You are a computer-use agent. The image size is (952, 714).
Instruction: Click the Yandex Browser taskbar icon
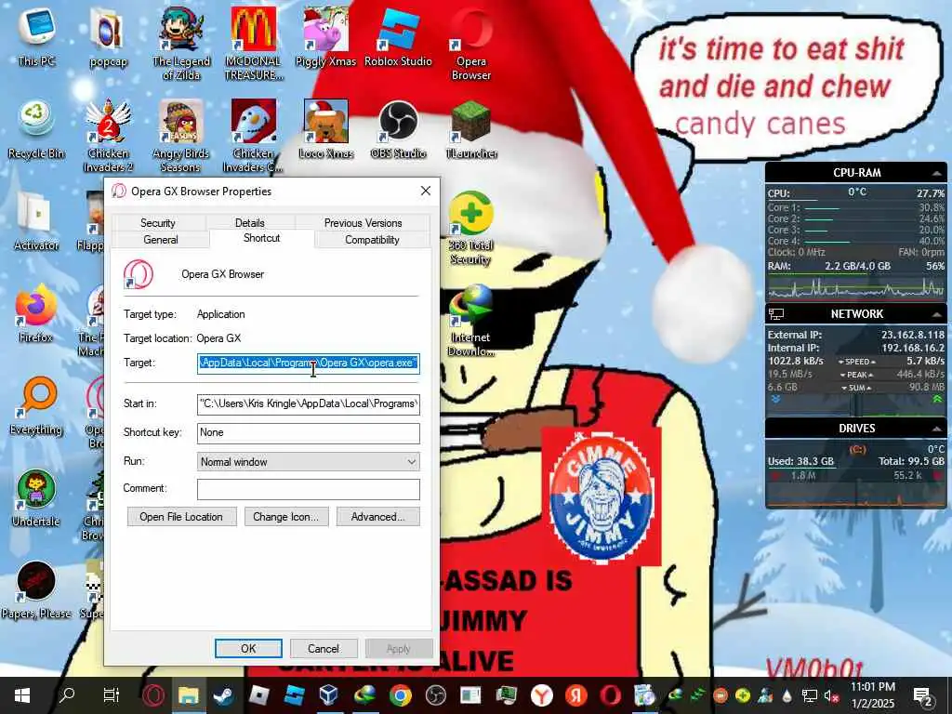pos(542,695)
